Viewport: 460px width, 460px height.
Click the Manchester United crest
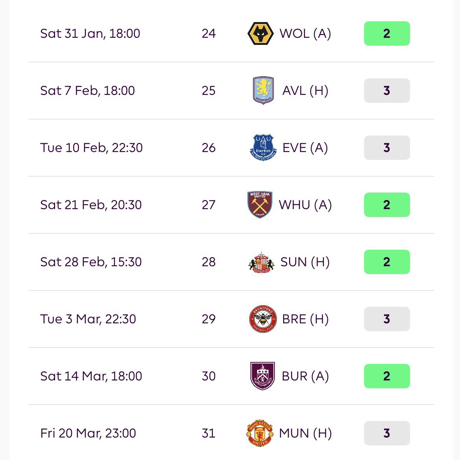(260, 433)
